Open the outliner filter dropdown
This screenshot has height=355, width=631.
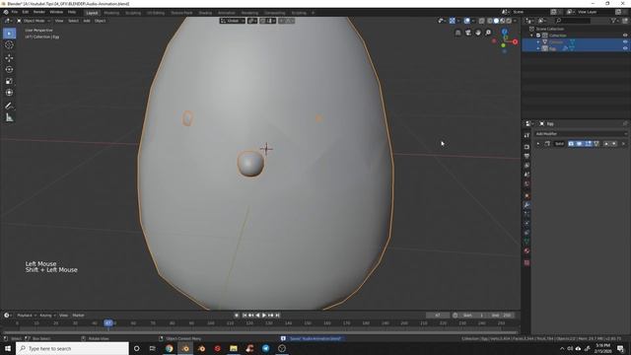[614, 21]
